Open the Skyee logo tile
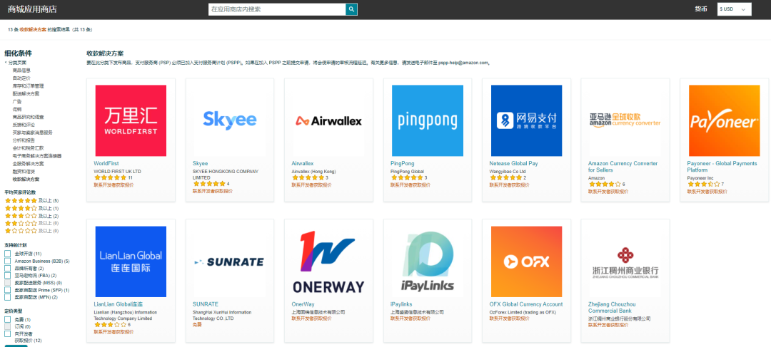This screenshot has height=347, width=771. (230, 120)
